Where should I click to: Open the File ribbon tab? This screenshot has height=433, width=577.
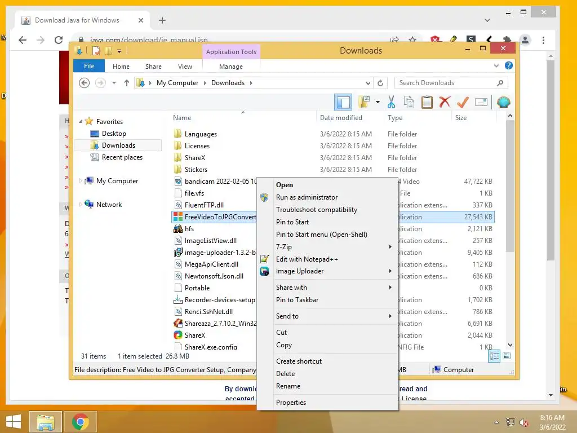(89, 66)
